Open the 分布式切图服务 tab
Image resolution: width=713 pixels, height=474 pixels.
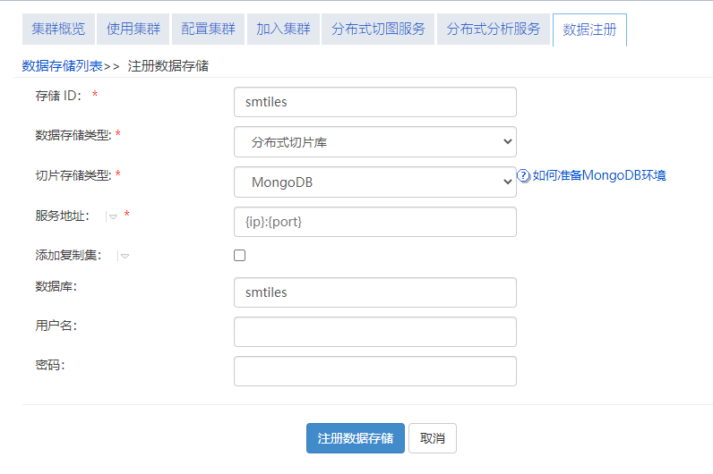(378, 29)
